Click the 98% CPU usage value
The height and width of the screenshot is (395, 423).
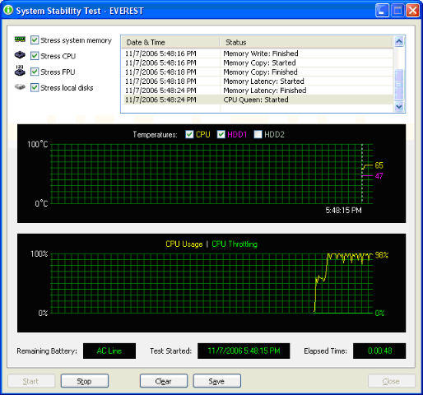click(382, 255)
